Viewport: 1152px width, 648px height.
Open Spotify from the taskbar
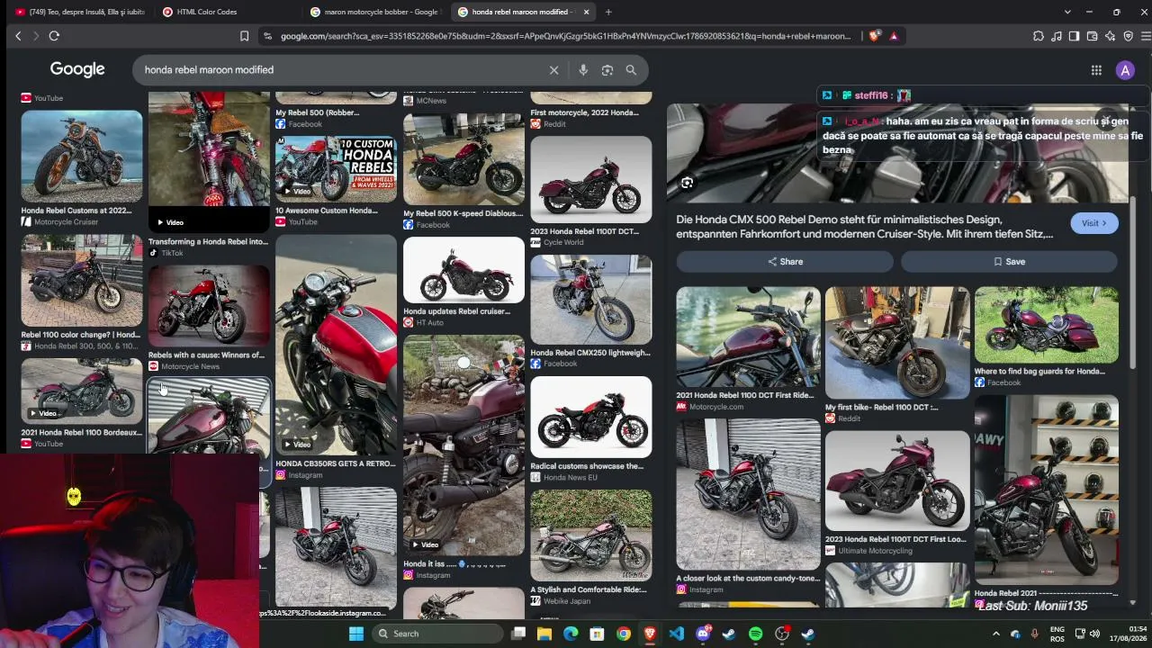coord(756,634)
